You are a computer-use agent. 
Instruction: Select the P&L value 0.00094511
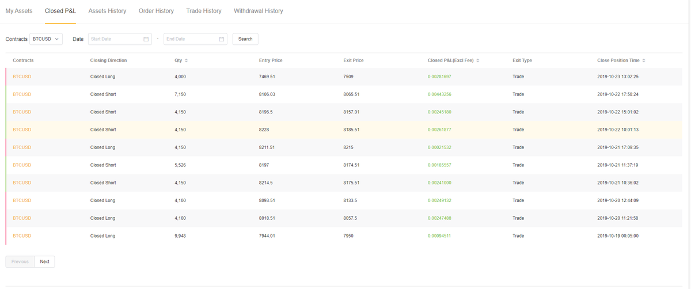(439, 236)
